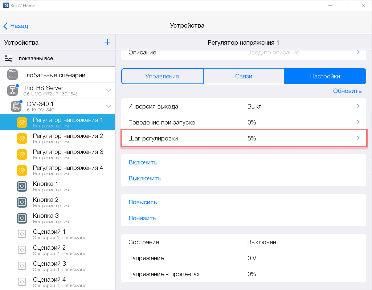Open the device filter icon

click(9, 58)
